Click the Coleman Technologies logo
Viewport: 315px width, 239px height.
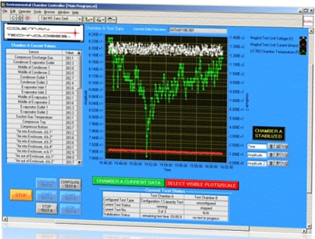(44, 33)
